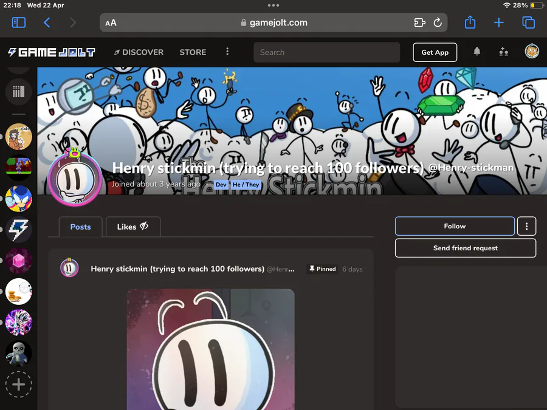
Task: Open a new tab with plus icon
Action: pyautogui.click(x=499, y=22)
